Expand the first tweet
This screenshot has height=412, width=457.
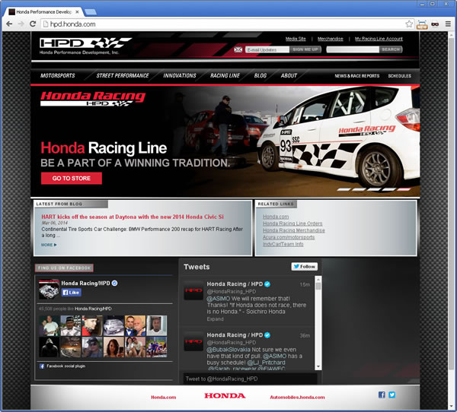(x=216, y=319)
